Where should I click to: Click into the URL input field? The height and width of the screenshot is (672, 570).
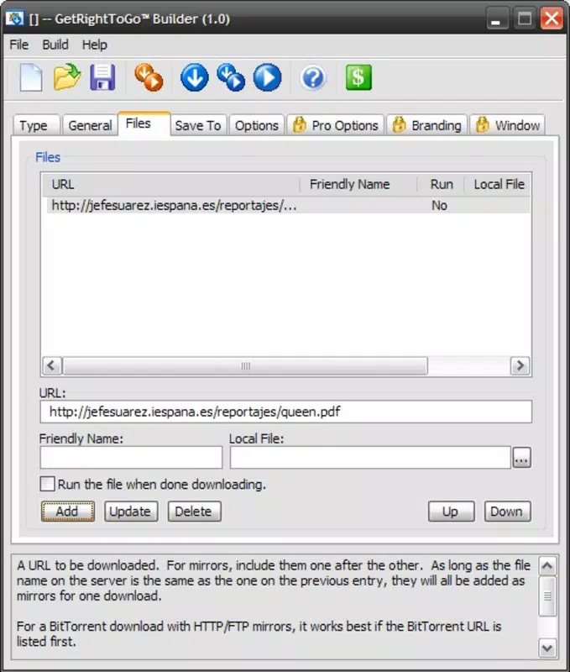tap(286, 412)
